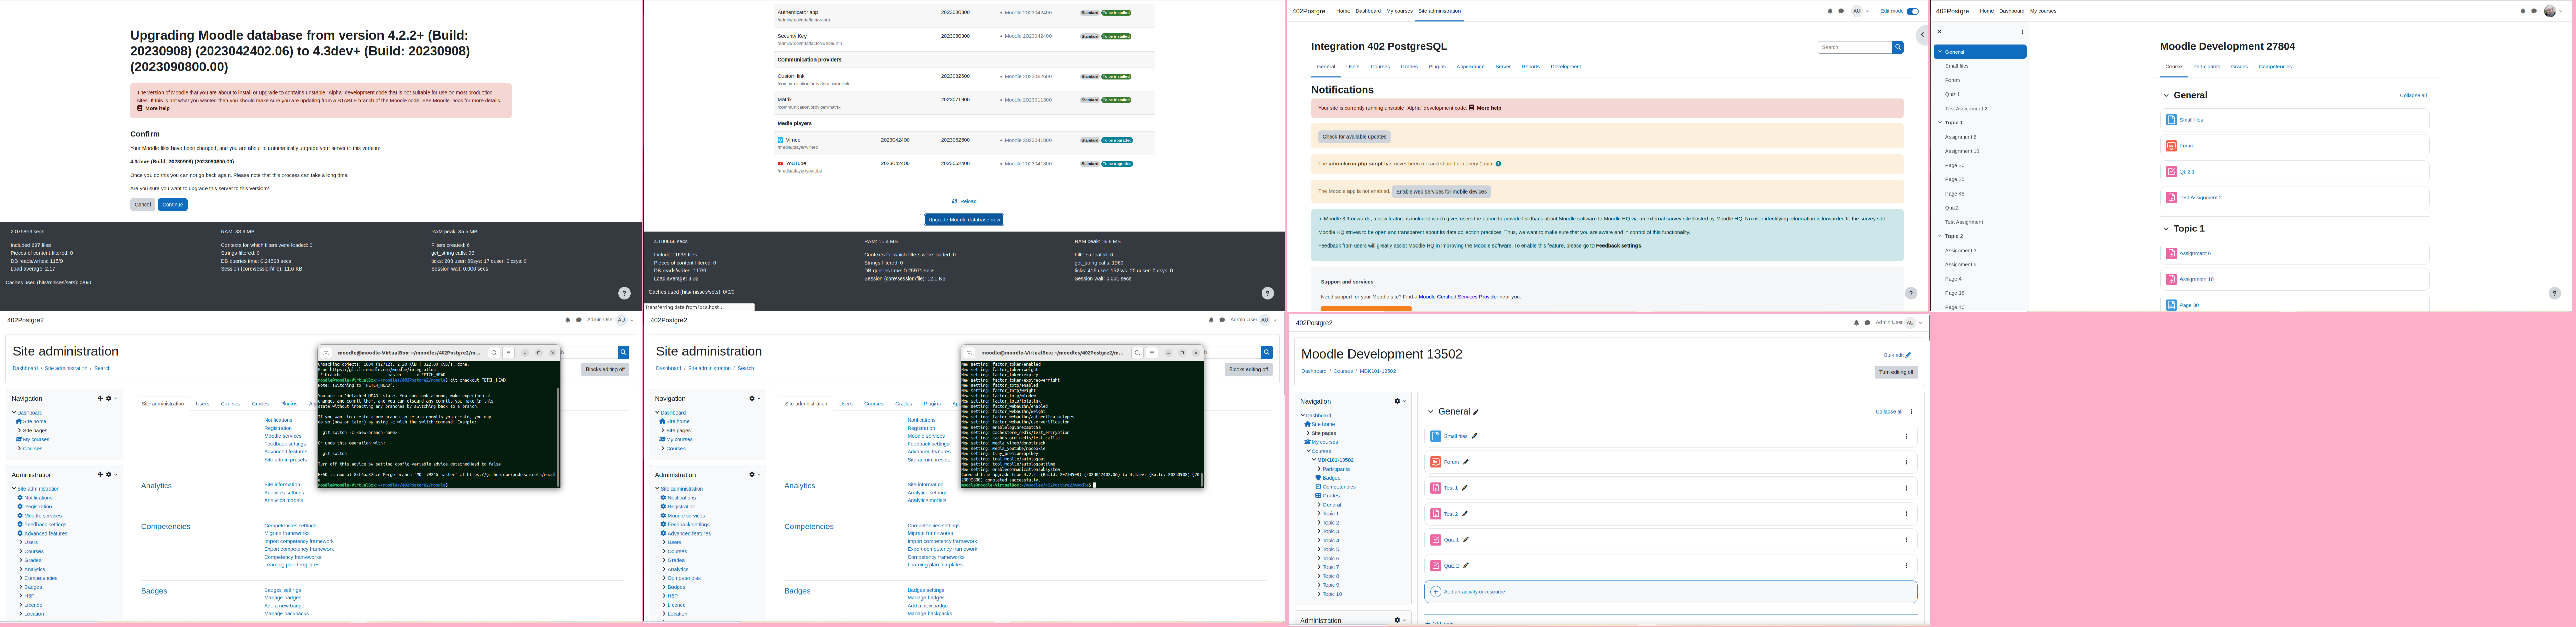Collapse Topic 1 section heading in course 27804
This screenshot has width=2576, height=627.
[x=2166, y=229]
